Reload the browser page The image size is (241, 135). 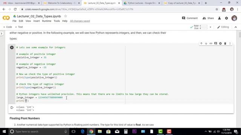click(15, 9)
